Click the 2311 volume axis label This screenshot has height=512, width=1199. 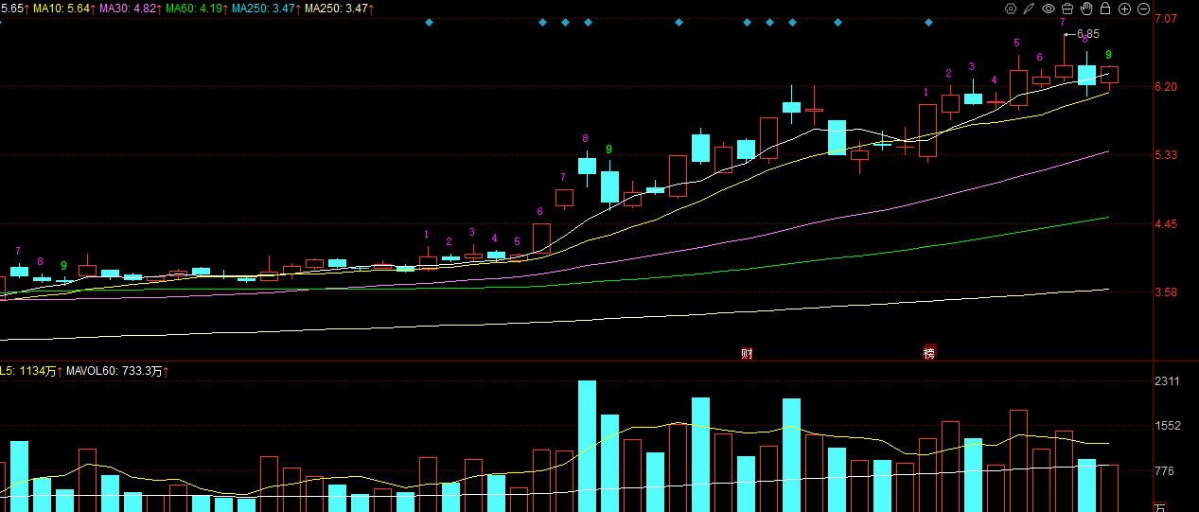[x=1168, y=381]
